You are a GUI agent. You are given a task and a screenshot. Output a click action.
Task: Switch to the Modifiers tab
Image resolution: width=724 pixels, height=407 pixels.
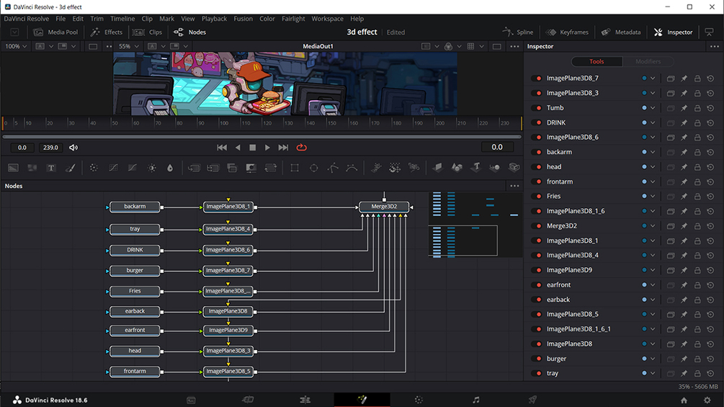648,61
